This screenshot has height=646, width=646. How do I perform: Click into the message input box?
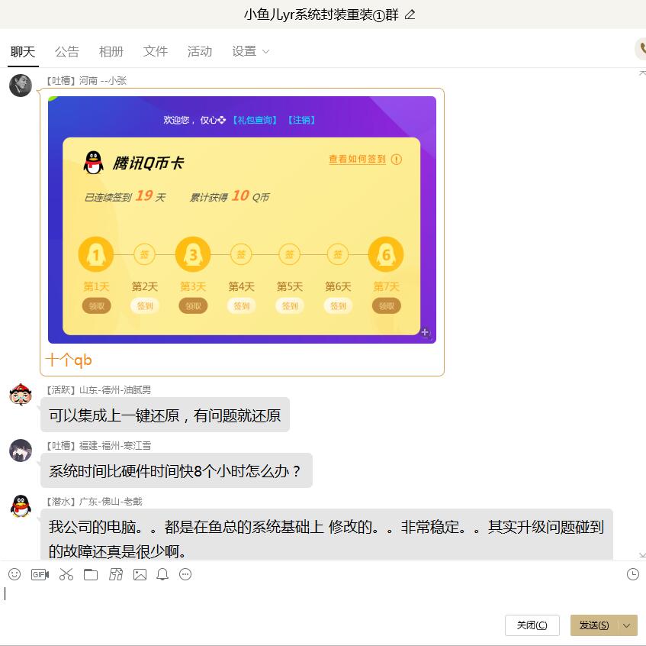[323, 596]
